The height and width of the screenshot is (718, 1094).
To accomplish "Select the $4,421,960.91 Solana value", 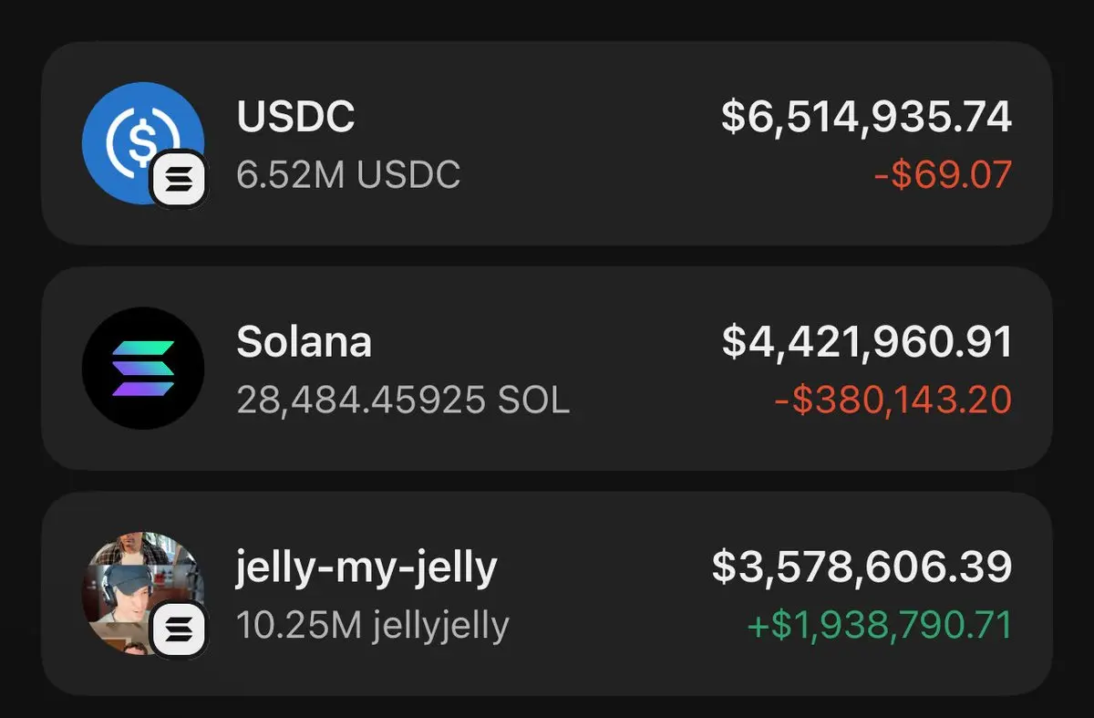I will [x=867, y=342].
